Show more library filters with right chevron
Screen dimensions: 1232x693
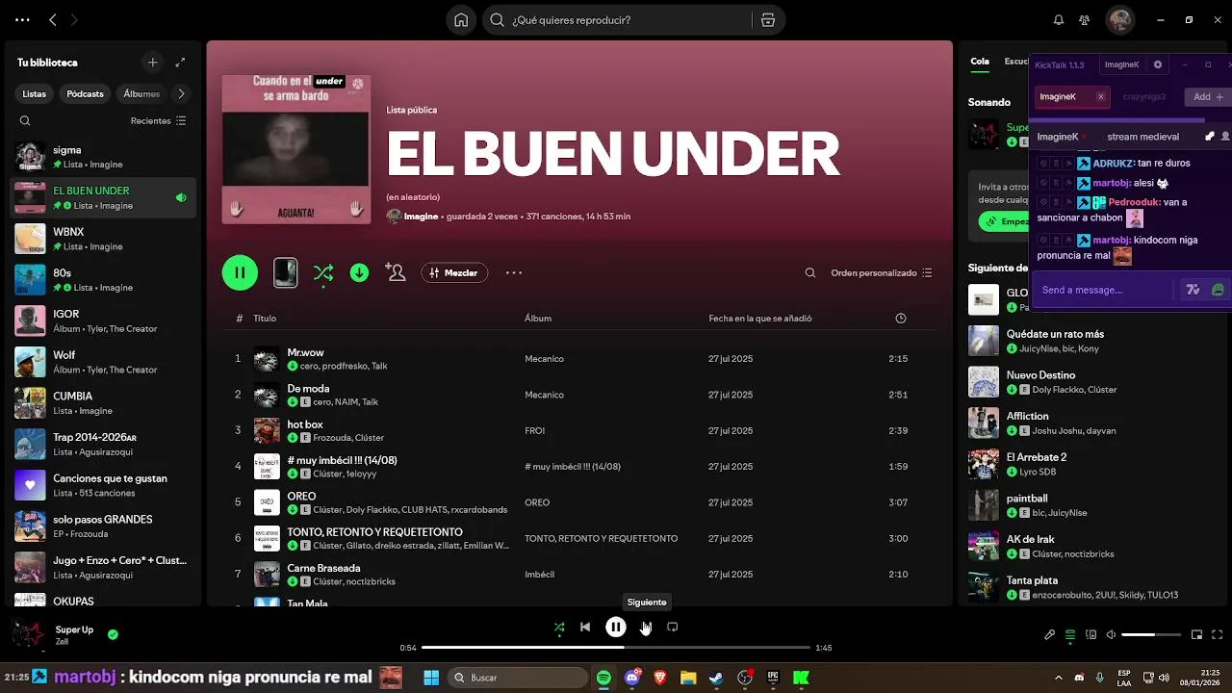(181, 93)
